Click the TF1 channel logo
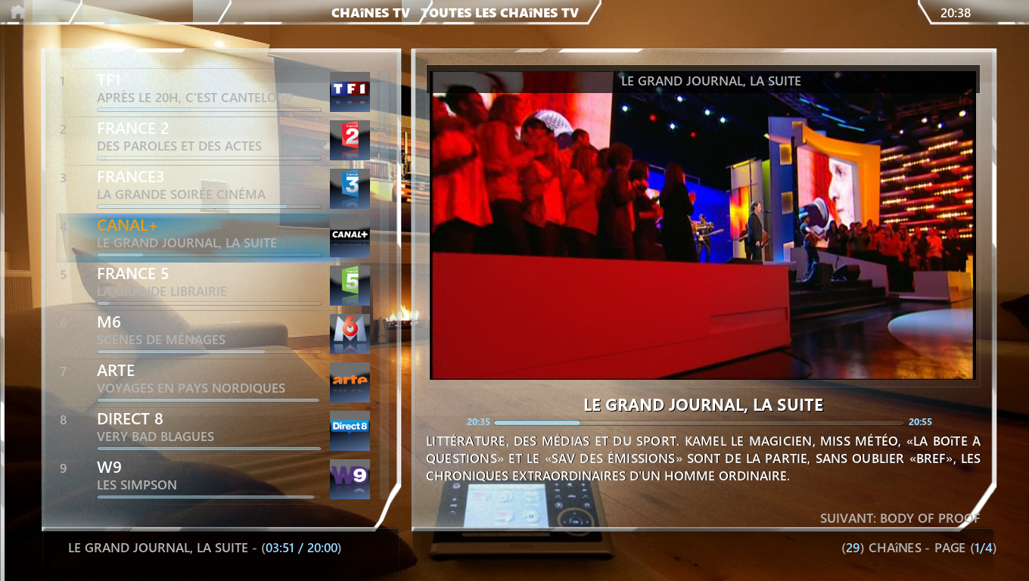 pyautogui.click(x=350, y=92)
